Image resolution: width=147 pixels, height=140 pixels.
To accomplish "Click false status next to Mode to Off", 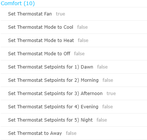I will coord(79,54).
